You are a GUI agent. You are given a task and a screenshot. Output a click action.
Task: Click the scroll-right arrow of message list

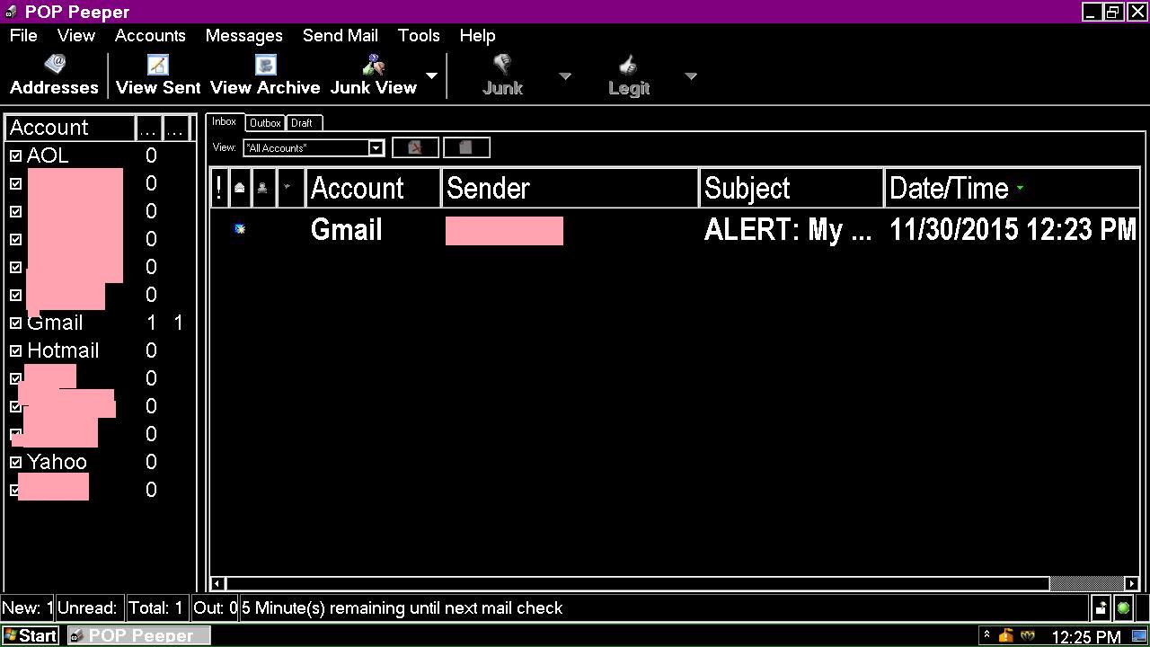point(1131,583)
